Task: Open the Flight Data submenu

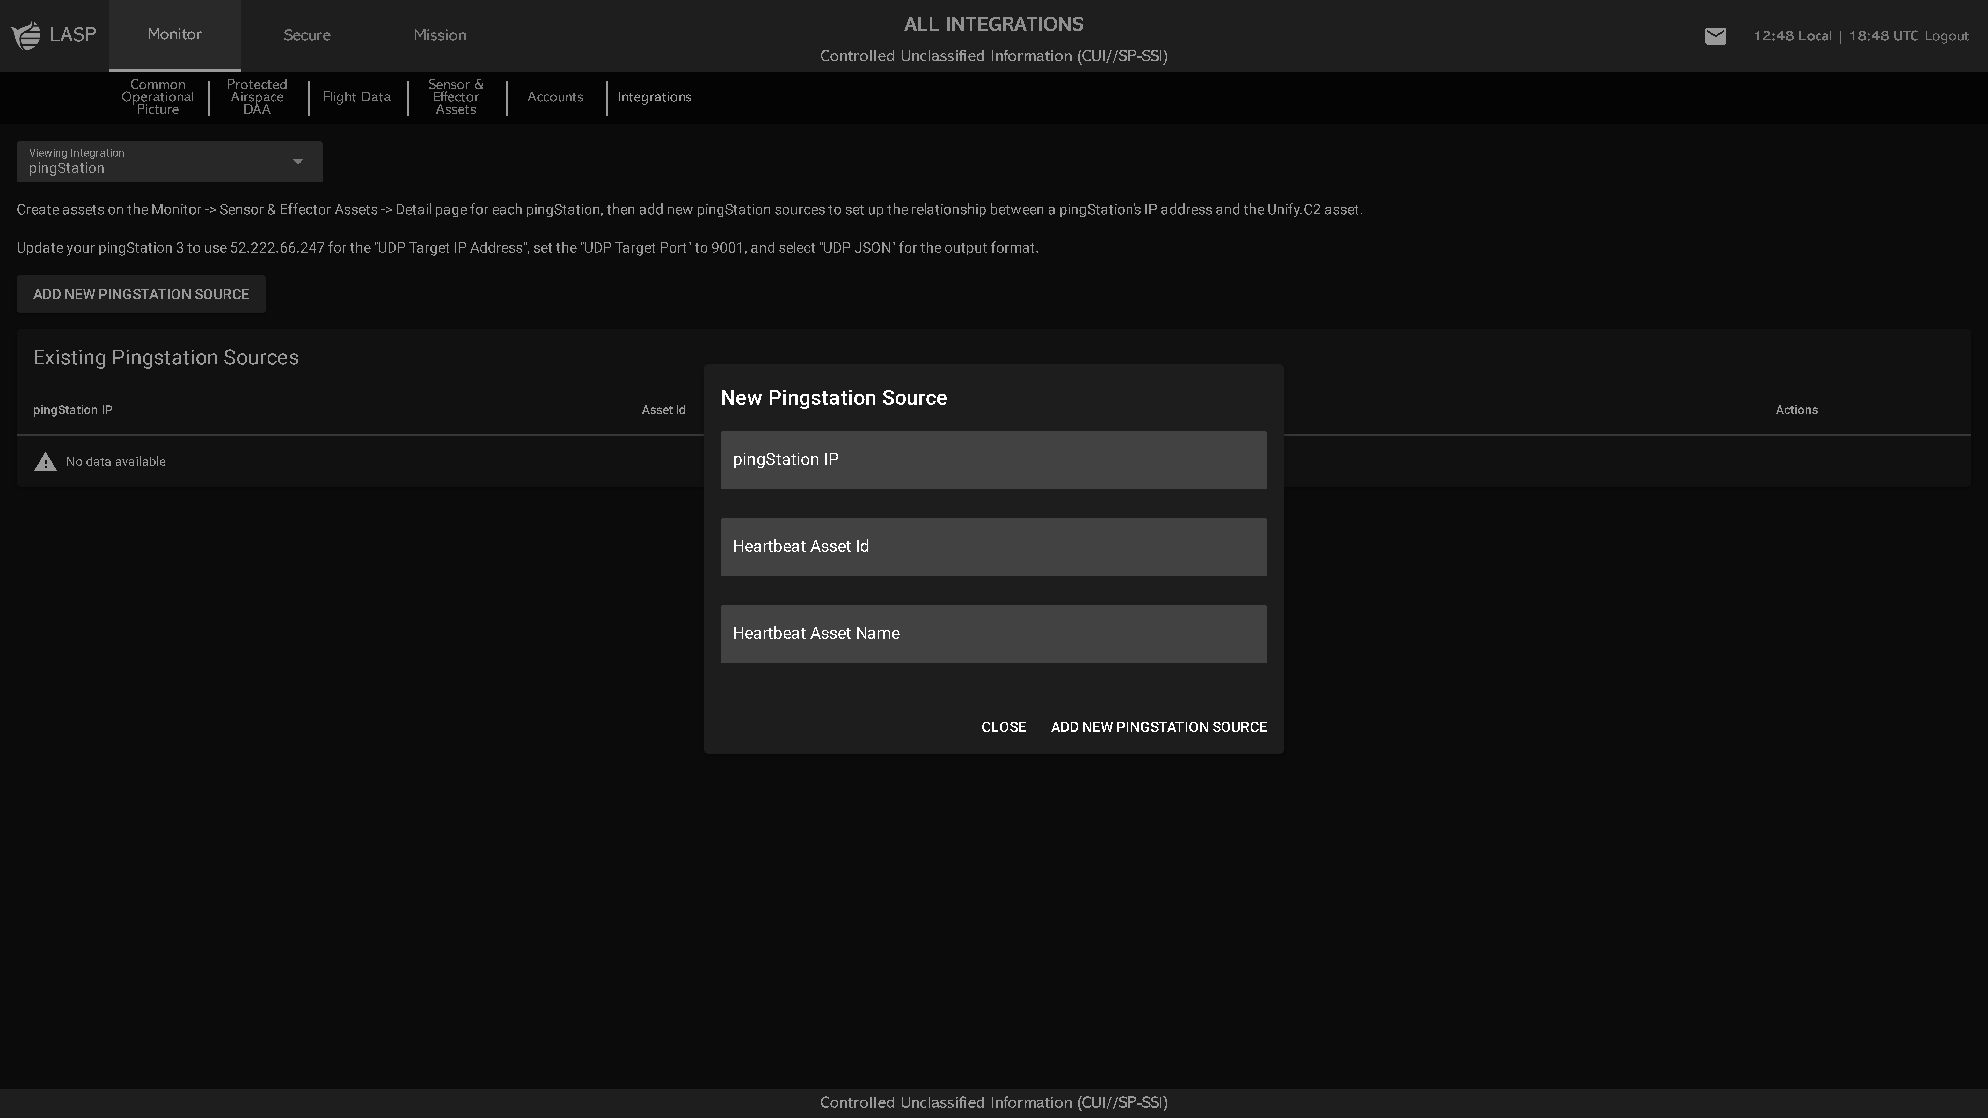Action: click(x=356, y=97)
